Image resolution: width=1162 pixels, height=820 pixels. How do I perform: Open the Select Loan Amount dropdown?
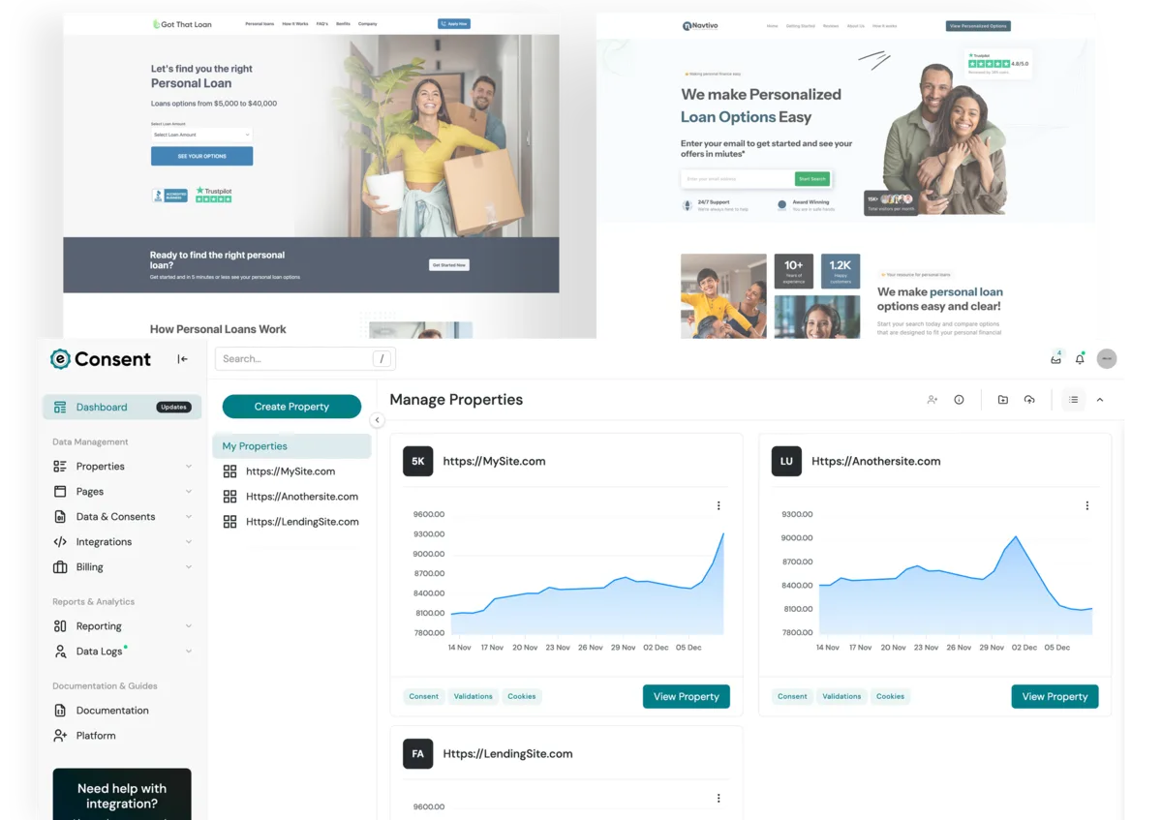(201, 135)
